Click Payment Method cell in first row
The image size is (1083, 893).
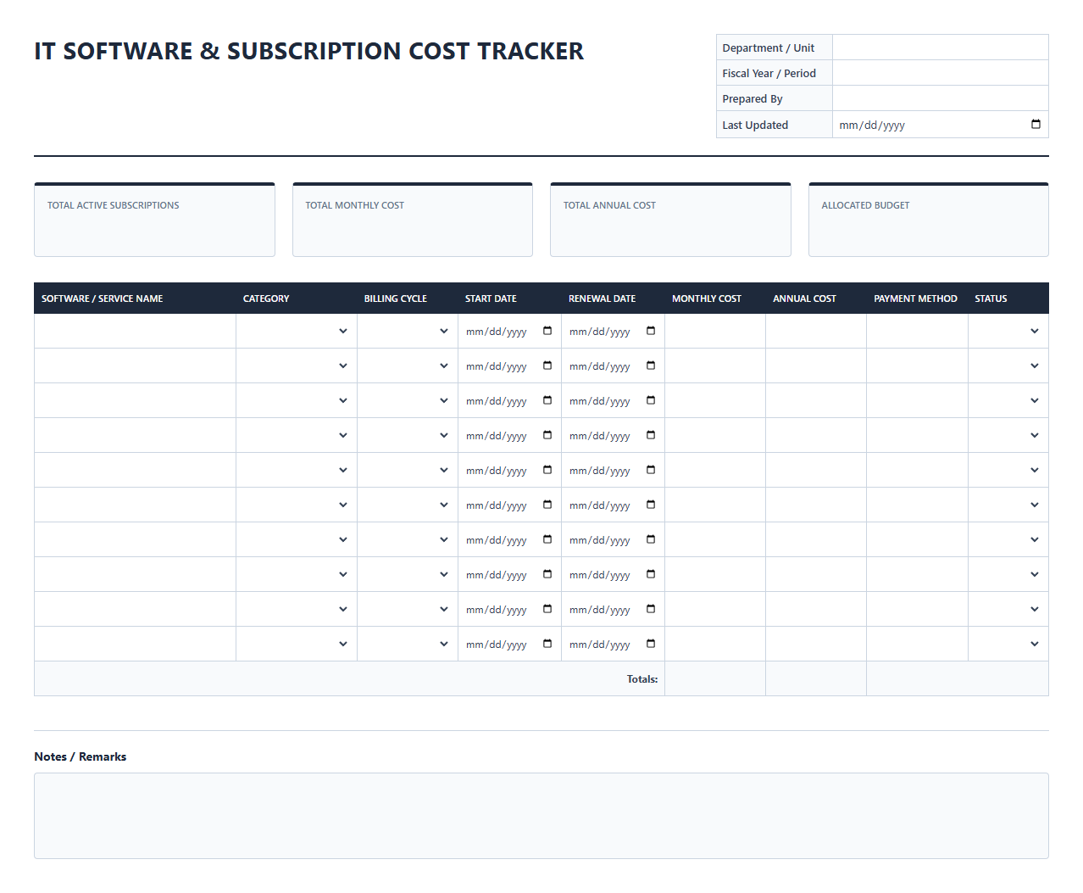pyautogui.click(x=917, y=331)
